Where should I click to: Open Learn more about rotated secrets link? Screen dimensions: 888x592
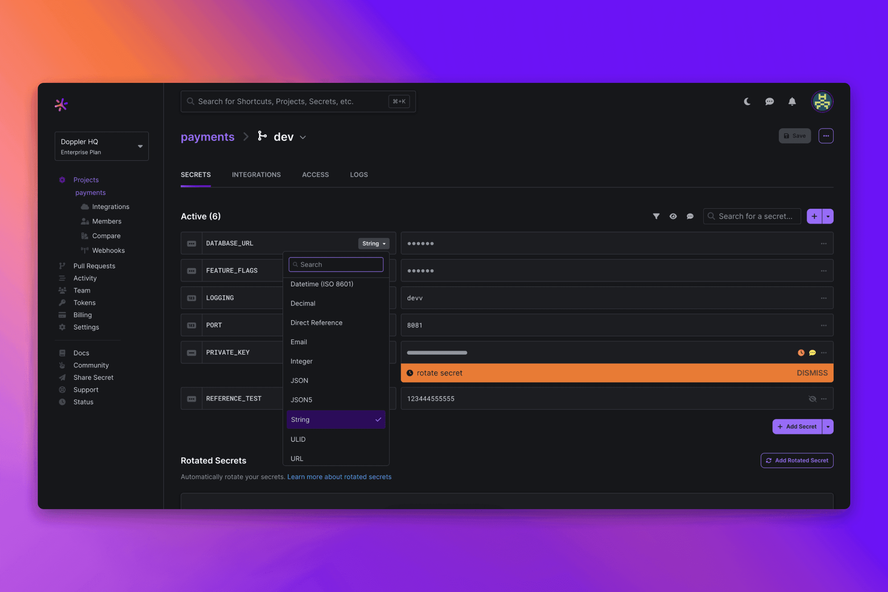pyautogui.click(x=339, y=477)
